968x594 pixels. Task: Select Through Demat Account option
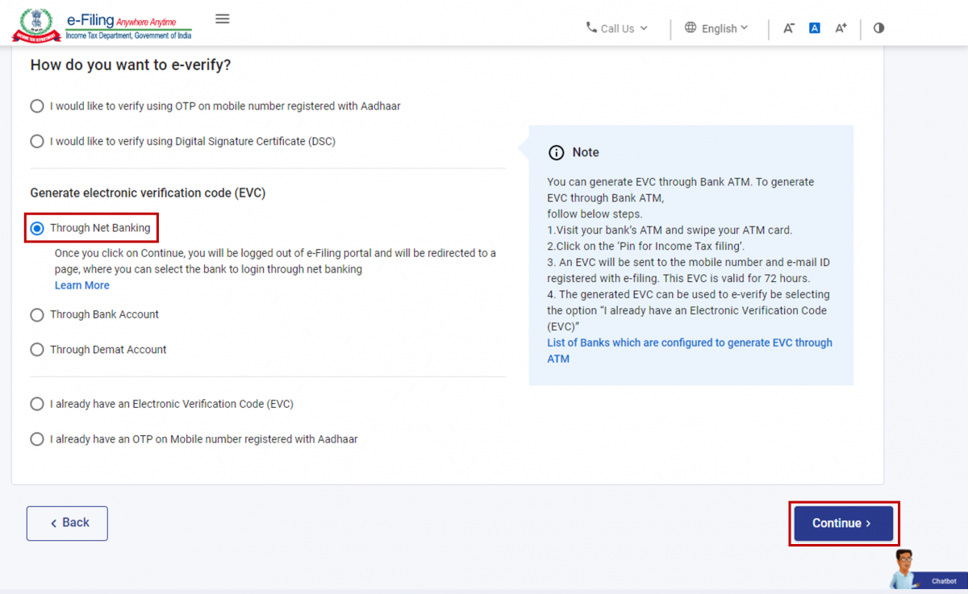[x=36, y=349]
